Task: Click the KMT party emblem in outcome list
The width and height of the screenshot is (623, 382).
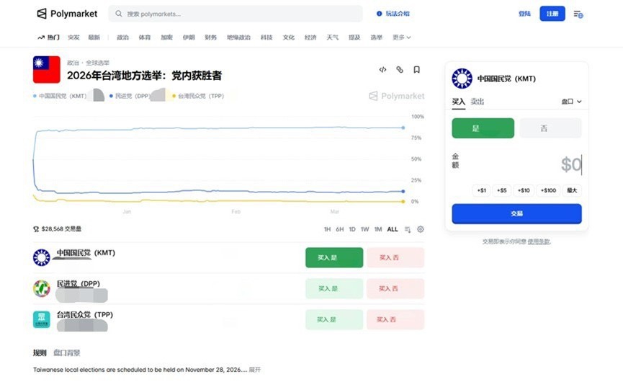Action: 42,257
